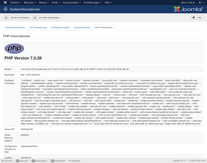This screenshot has width=207, height=163.
Task: Click the download icon on Als Text herunterladen
Action: tap(6, 17)
